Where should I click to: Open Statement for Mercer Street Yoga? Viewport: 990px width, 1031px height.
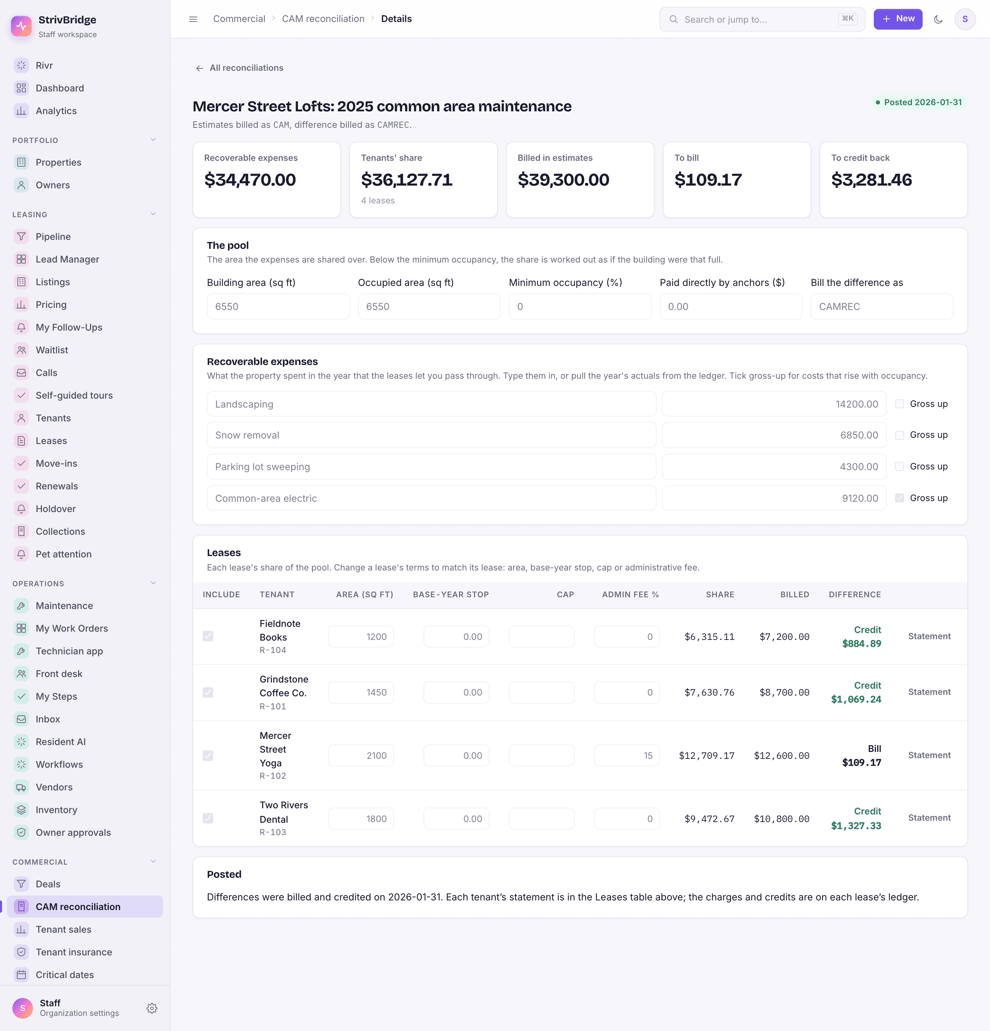929,755
